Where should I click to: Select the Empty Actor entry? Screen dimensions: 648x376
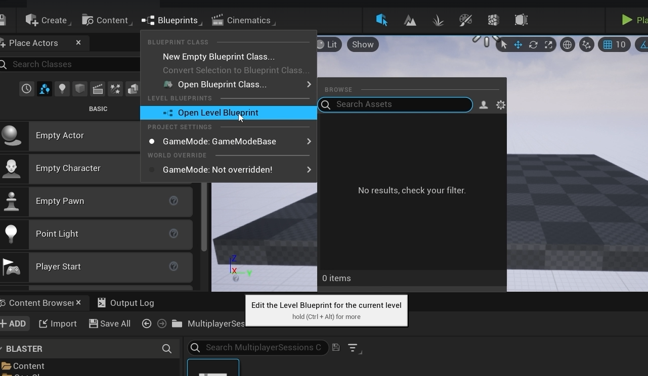point(96,135)
